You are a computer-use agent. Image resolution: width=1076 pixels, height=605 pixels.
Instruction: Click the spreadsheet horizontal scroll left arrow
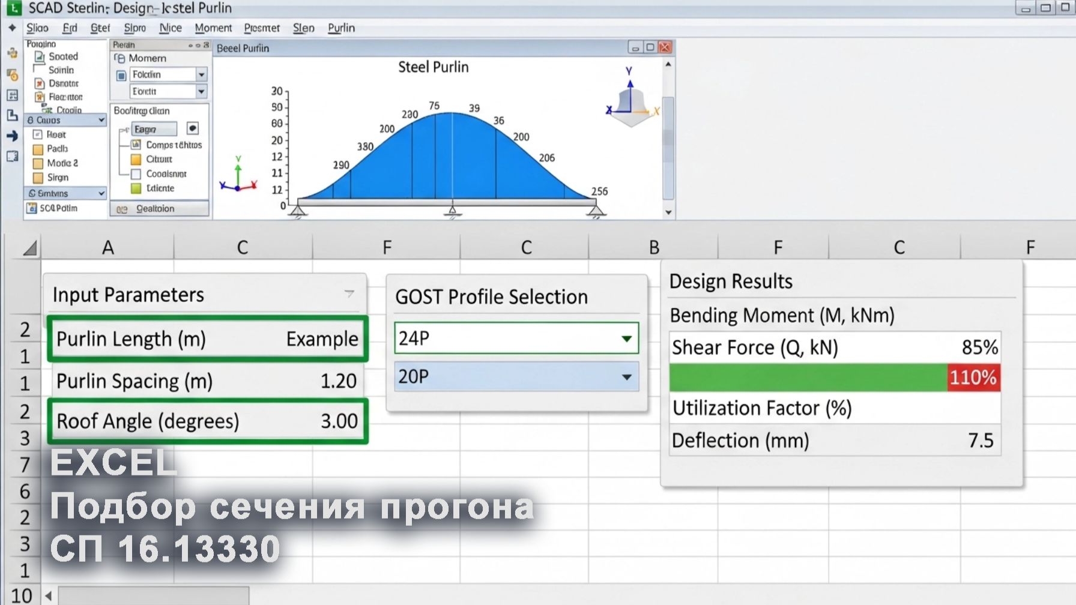point(49,596)
